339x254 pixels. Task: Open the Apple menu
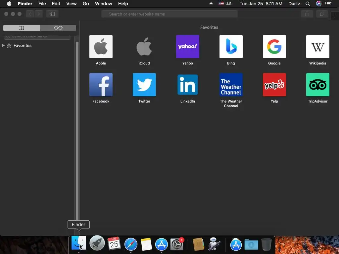[9, 4]
